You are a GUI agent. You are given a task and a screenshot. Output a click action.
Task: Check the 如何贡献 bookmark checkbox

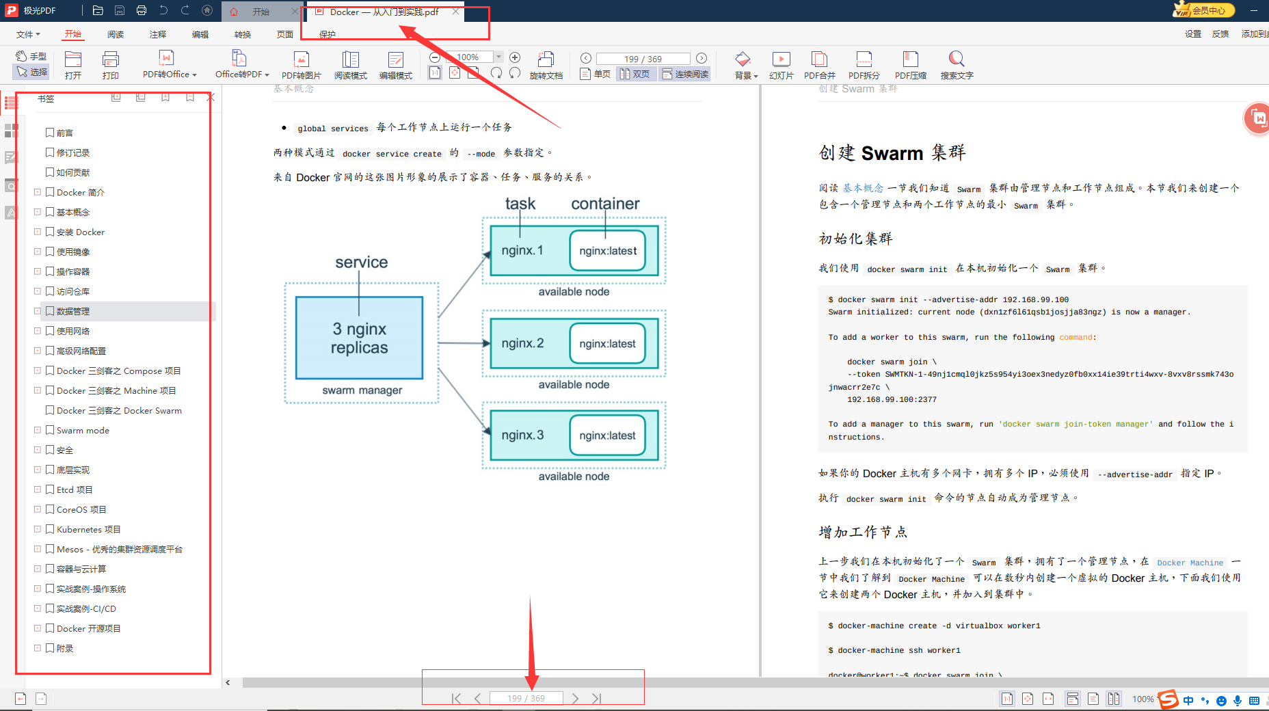pyautogui.click(x=50, y=172)
